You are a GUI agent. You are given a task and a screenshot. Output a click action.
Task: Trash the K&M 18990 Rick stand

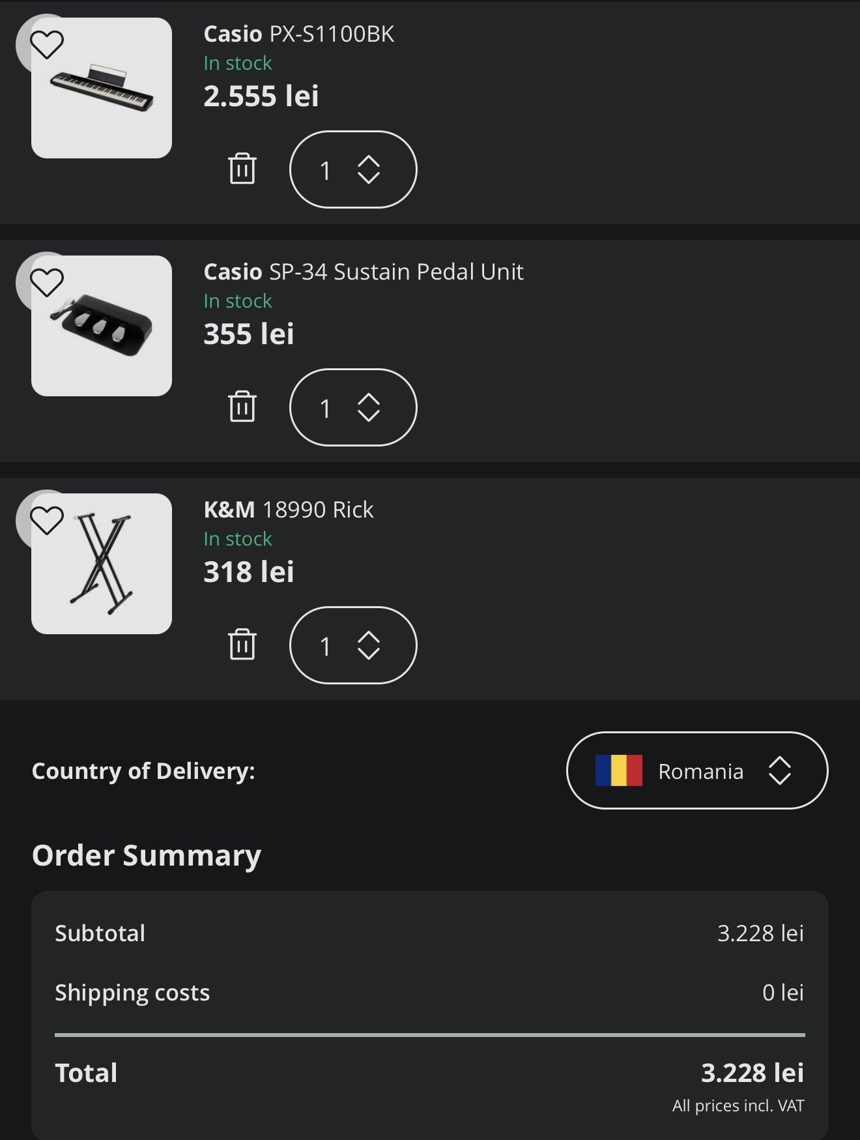242,645
